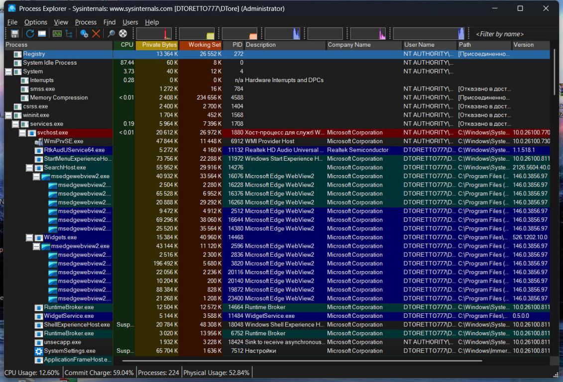Click the Show Process Tree toolbar icon
The height and width of the screenshot is (382, 563).
point(69,34)
